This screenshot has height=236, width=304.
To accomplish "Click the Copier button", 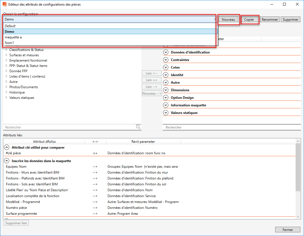I will pos(249,20).
